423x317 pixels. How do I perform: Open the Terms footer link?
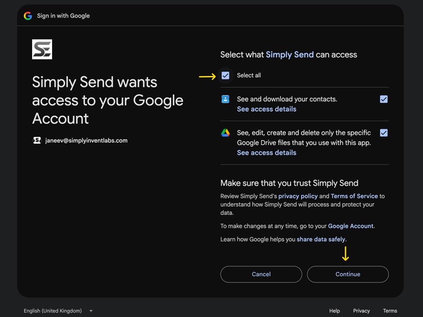[x=390, y=311]
